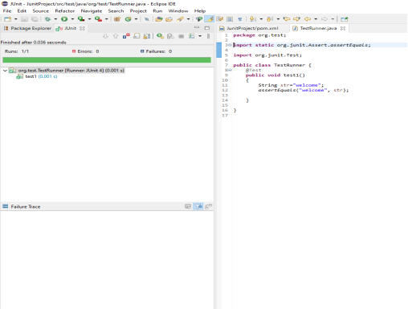
Task: Open the JUnit view menu dropdown arrow
Action: pyautogui.click(x=200, y=36)
